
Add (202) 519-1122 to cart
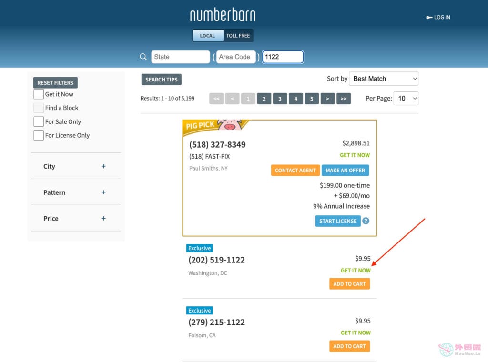[x=349, y=284]
